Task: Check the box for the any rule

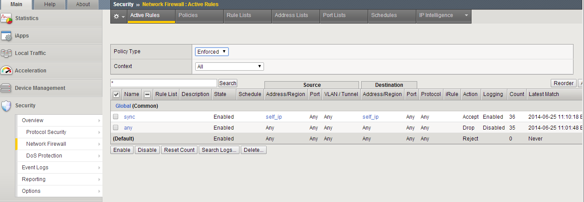Action: click(116, 128)
